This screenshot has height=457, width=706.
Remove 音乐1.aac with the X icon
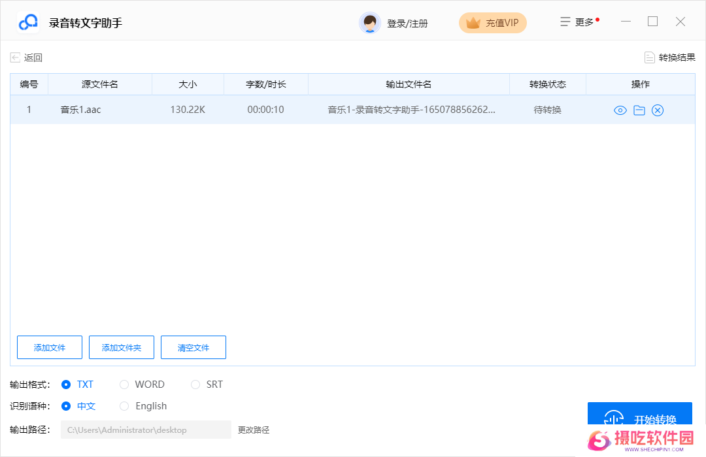click(x=658, y=110)
